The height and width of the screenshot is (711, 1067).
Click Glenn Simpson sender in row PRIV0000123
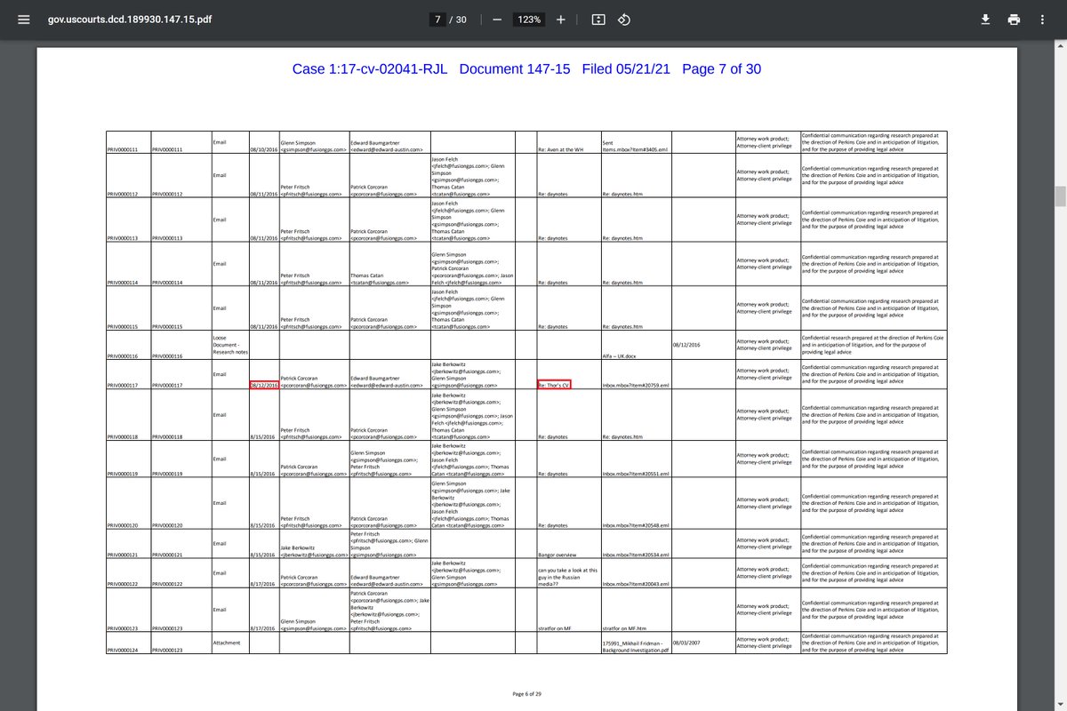pyautogui.click(x=313, y=625)
